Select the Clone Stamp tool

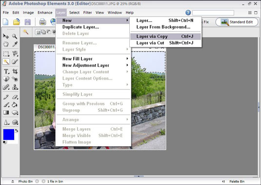pyautogui.click(x=15, y=87)
